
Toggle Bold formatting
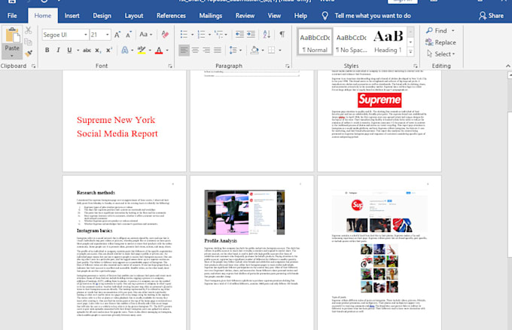47,50
